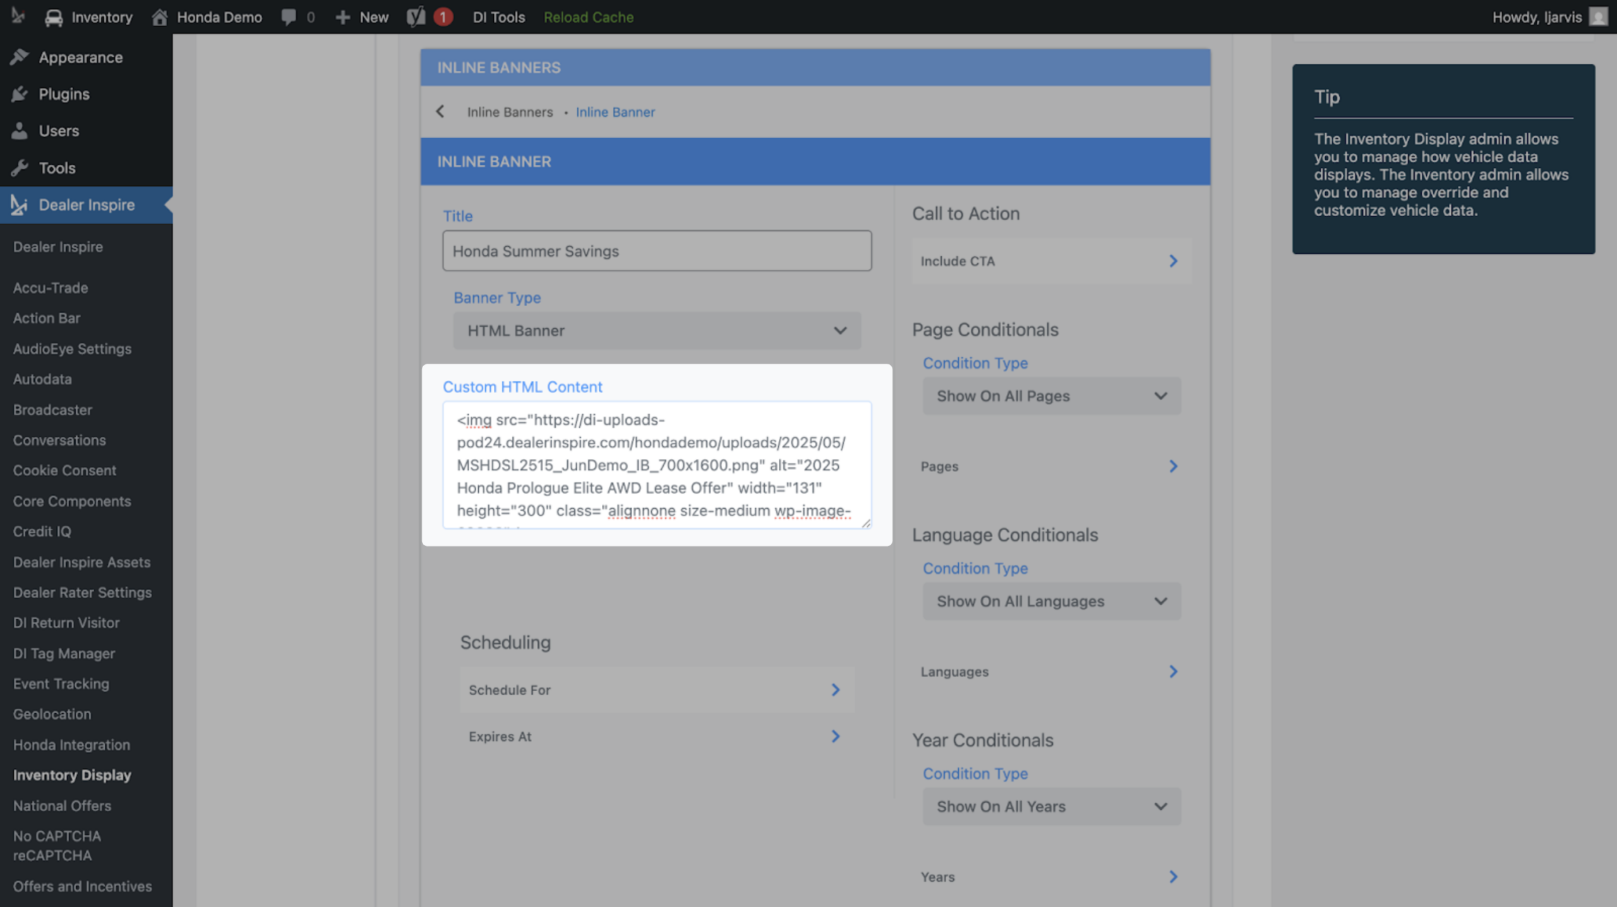Expand the Include CTA row
This screenshot has height=907, width=1617.
click(x=1052, y=261)
